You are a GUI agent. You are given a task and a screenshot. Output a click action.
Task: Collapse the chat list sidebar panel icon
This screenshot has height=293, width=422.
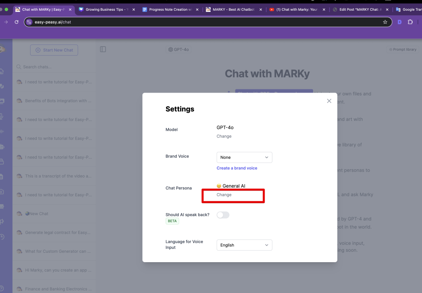pyautogui.click(x=103, y=49)
